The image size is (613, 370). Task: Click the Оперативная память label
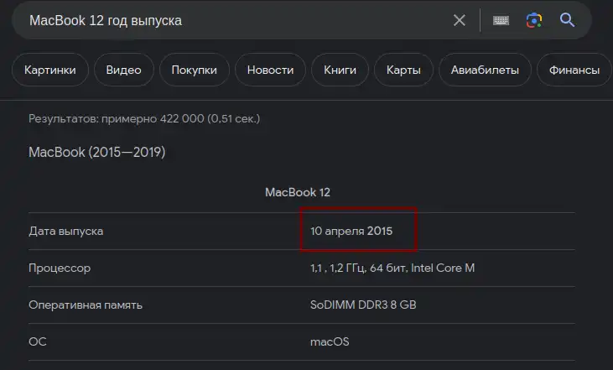(x=86, y=305)
